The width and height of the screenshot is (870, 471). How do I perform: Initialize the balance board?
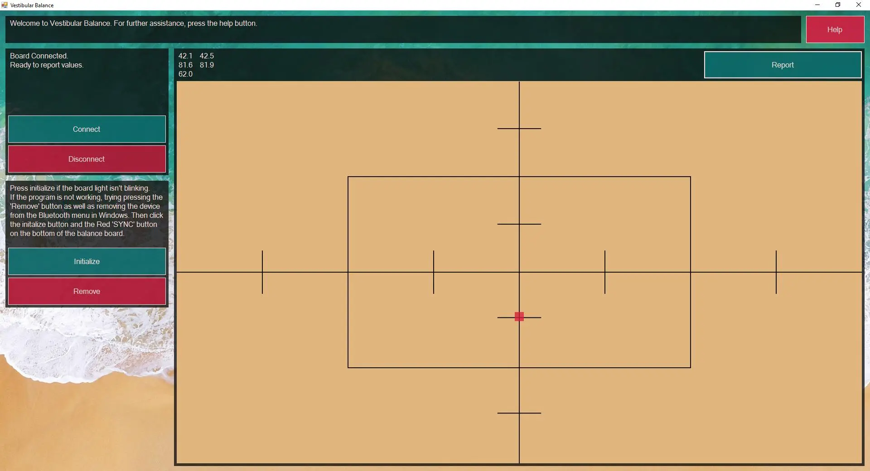(87, 261)
